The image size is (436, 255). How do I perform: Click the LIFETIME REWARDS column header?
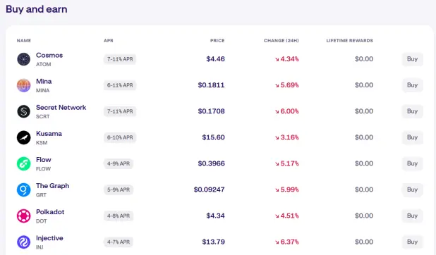[x=349, y=41]
